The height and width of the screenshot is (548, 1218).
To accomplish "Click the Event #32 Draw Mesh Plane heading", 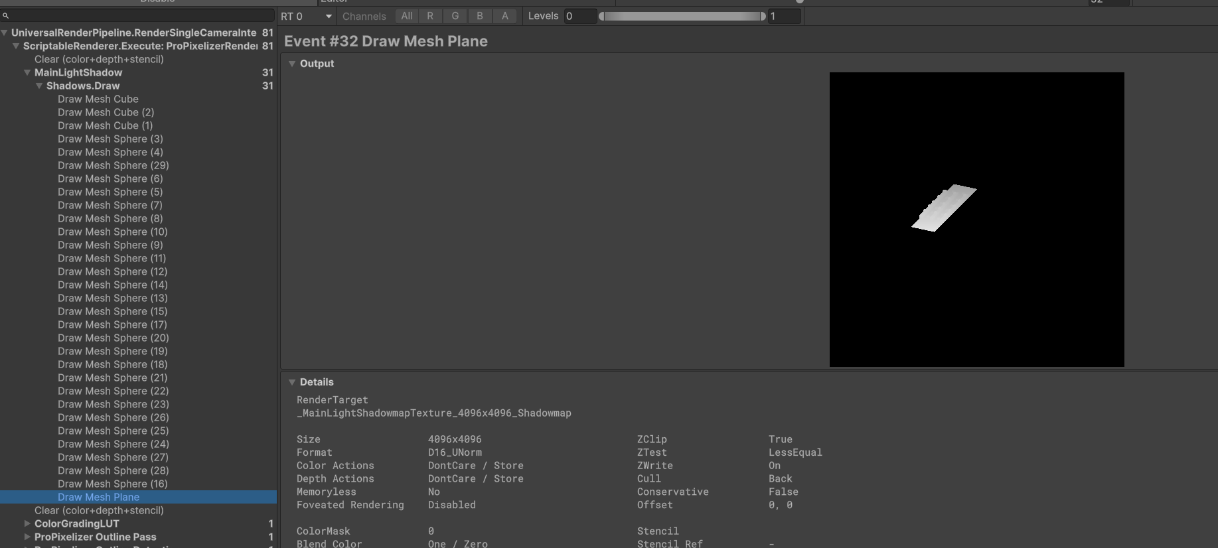I will click(x=386, y=41).
